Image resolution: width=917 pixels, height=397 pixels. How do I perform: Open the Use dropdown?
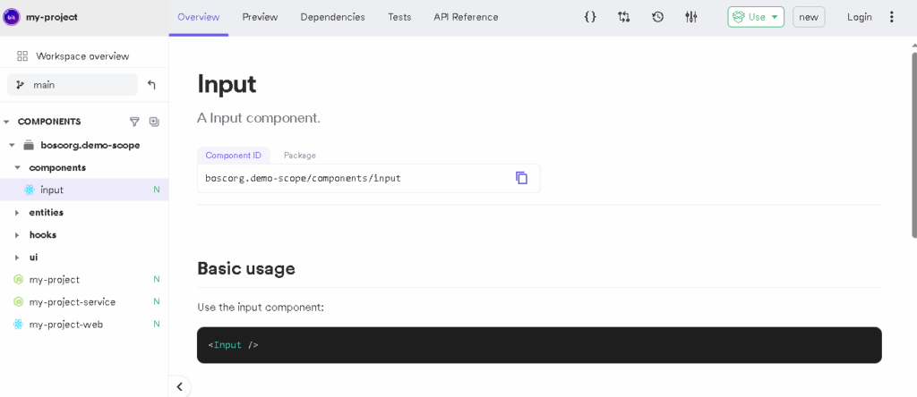[x=756, y=17]
